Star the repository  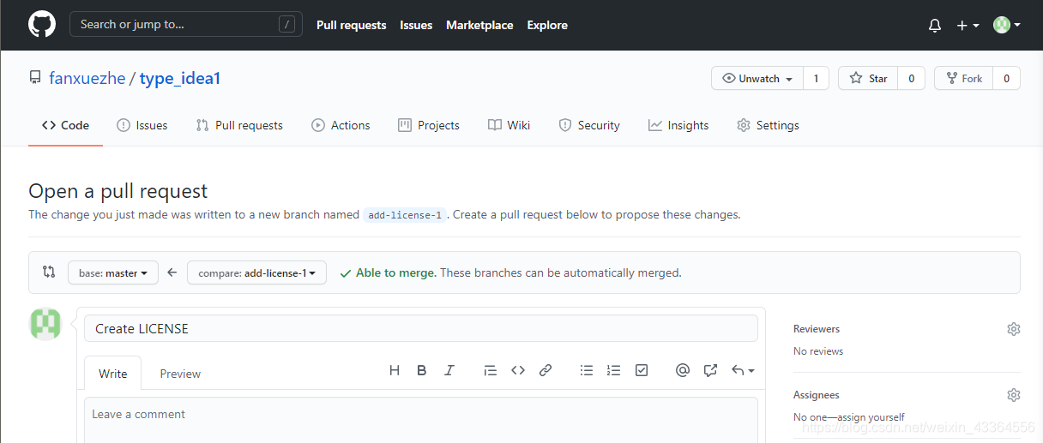pos(868,78)
